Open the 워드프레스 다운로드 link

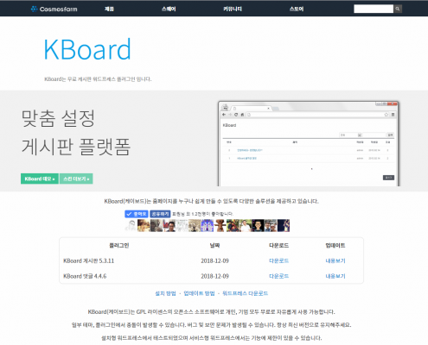point(245,293)
